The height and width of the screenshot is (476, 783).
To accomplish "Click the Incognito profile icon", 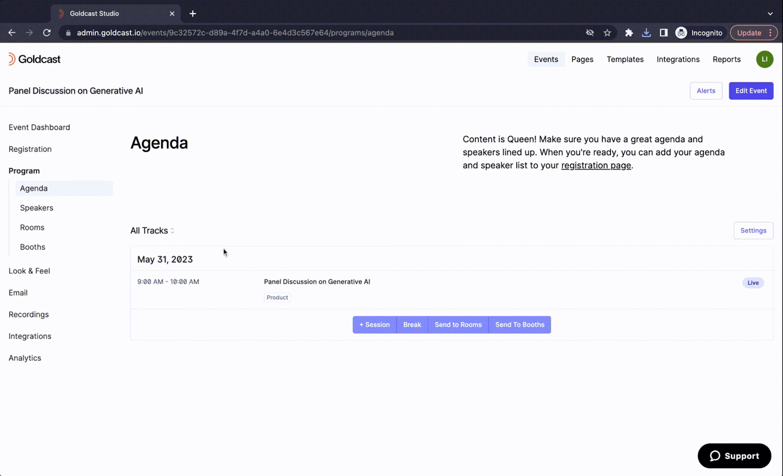I will coord(699,33).
